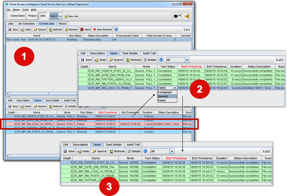Click the Run Status column header

[75, 36]
